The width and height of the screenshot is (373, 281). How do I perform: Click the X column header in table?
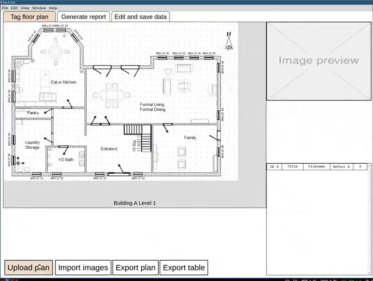pos(361,167)
